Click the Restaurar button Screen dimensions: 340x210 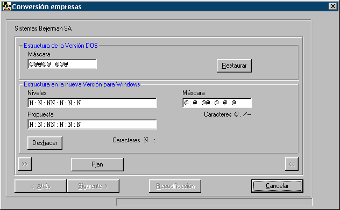pos(234,66)
